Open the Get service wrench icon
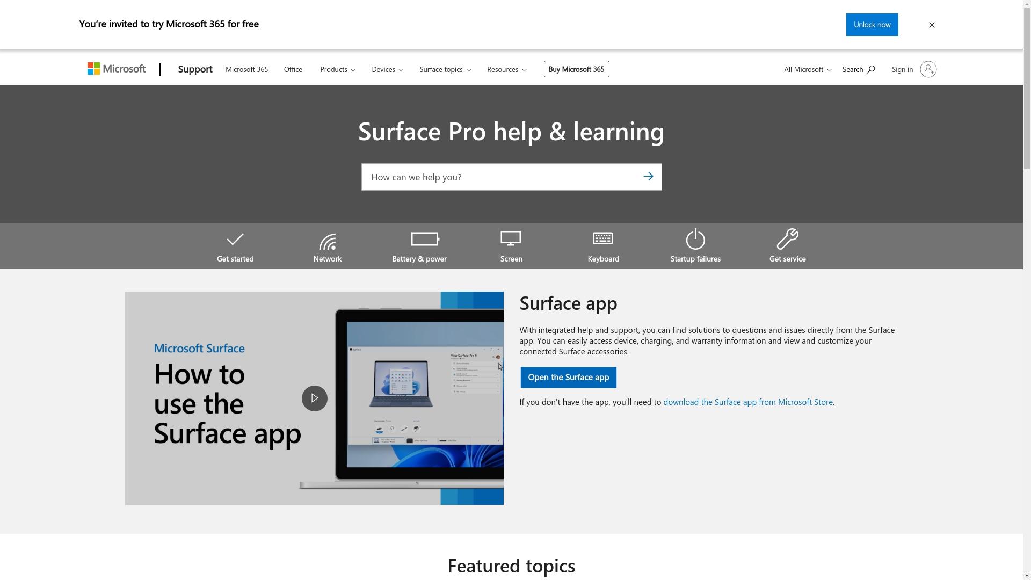Image resolution: width=1031 pixels, height=580 pixels. (787, 239)
